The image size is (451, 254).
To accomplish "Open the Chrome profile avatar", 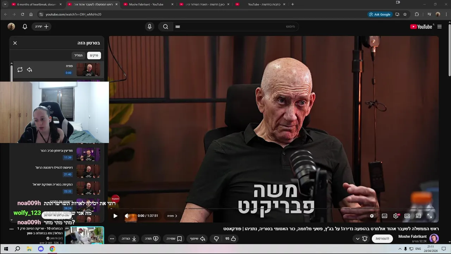I will [x=438, y=14].
